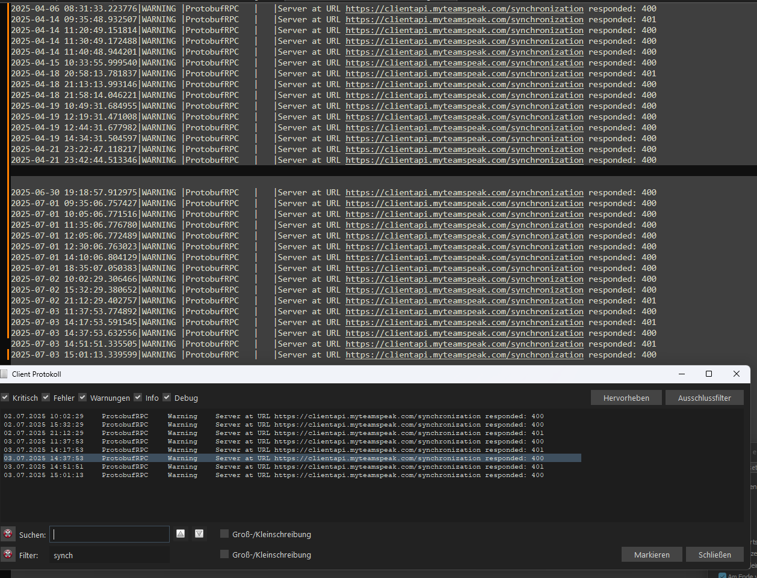Viewport: 757px width, 578px height.
Task: Select the protocol row dated 03.07.2025 15:01:13
Action: click(292, 475)
